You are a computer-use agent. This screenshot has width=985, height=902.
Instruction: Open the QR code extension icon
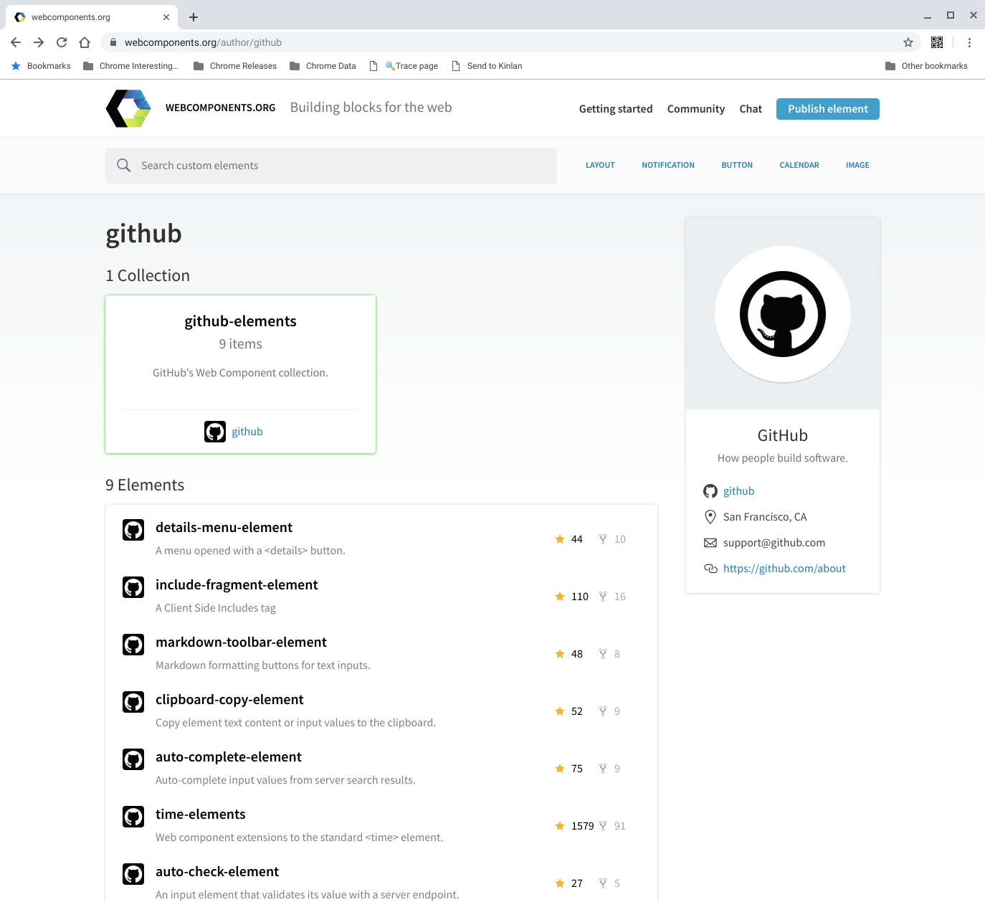coord(936,42)
